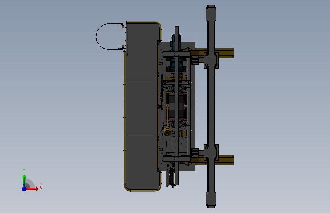Select the middle segment of the large dark panel
The image size is (330, 213).
142,106
